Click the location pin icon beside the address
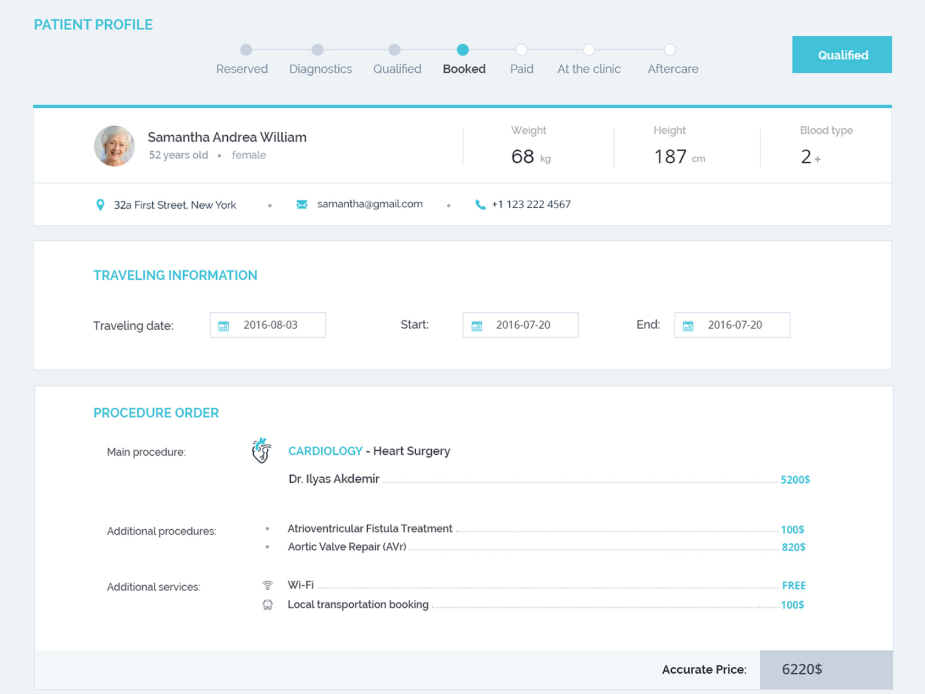Screen dimensions: 925x694 coord(100,205)
